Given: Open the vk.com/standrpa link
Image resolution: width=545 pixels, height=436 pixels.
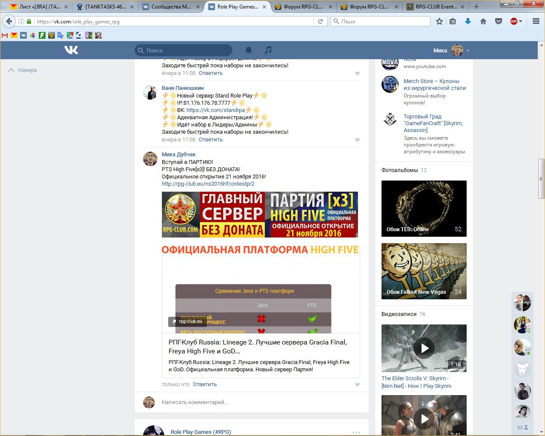Looking at the screenshot, I should coord(215,110).
